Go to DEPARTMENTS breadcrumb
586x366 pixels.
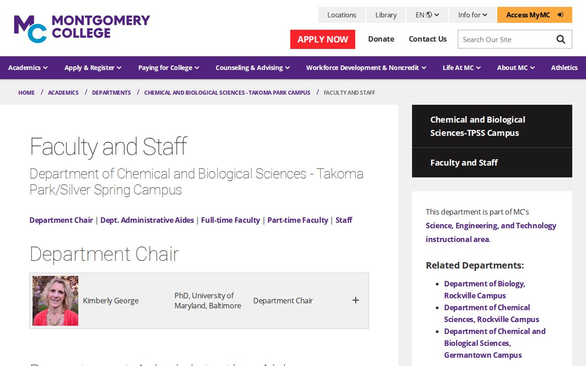(111, 92)
